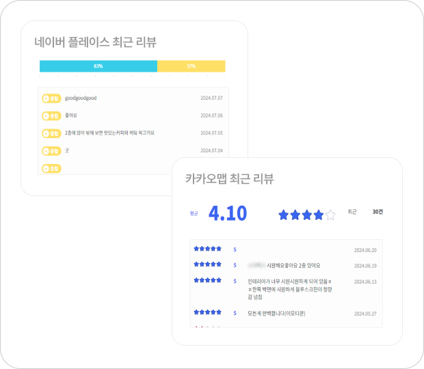The image size is (424, 369).
Task: Click the 4.10 average score
Action: (227, 213)
